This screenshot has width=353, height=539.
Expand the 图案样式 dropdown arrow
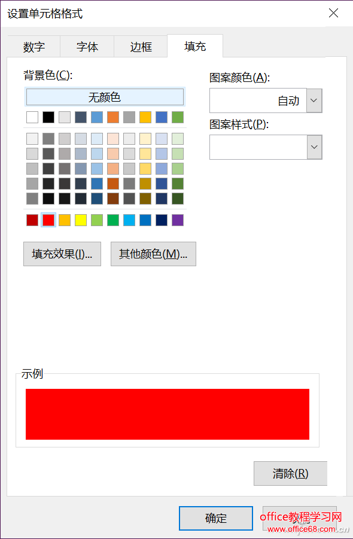pyautogui.click(x=314, y=147)
